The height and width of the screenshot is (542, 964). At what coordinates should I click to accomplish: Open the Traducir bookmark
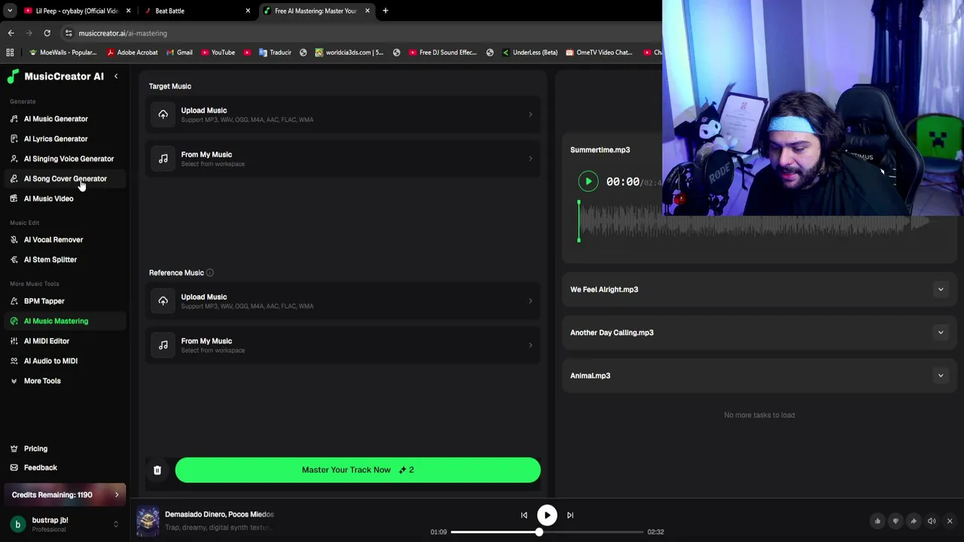275,53
